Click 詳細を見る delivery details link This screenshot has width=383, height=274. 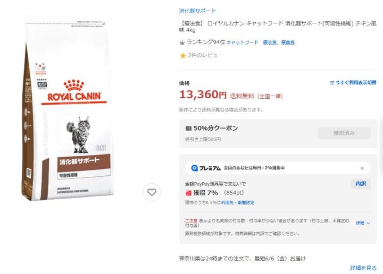pyautogui.click(x=363, y=268)
